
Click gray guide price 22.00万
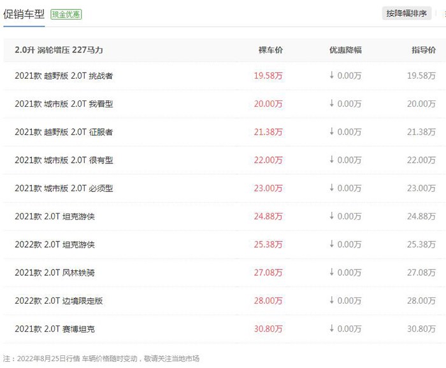tap(421, 160)
